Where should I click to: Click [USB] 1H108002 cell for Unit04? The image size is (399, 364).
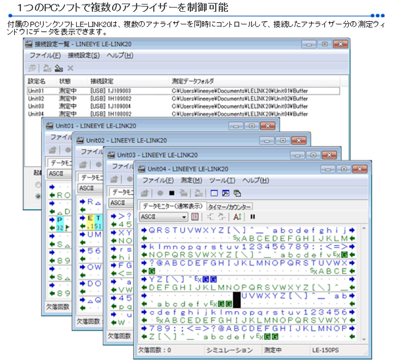click(x=110, y=114)
